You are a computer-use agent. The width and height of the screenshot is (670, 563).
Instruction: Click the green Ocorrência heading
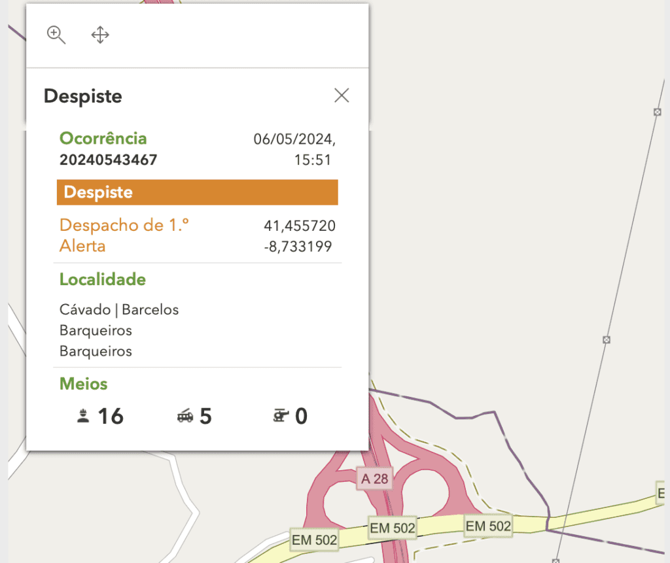click(103, 139)
